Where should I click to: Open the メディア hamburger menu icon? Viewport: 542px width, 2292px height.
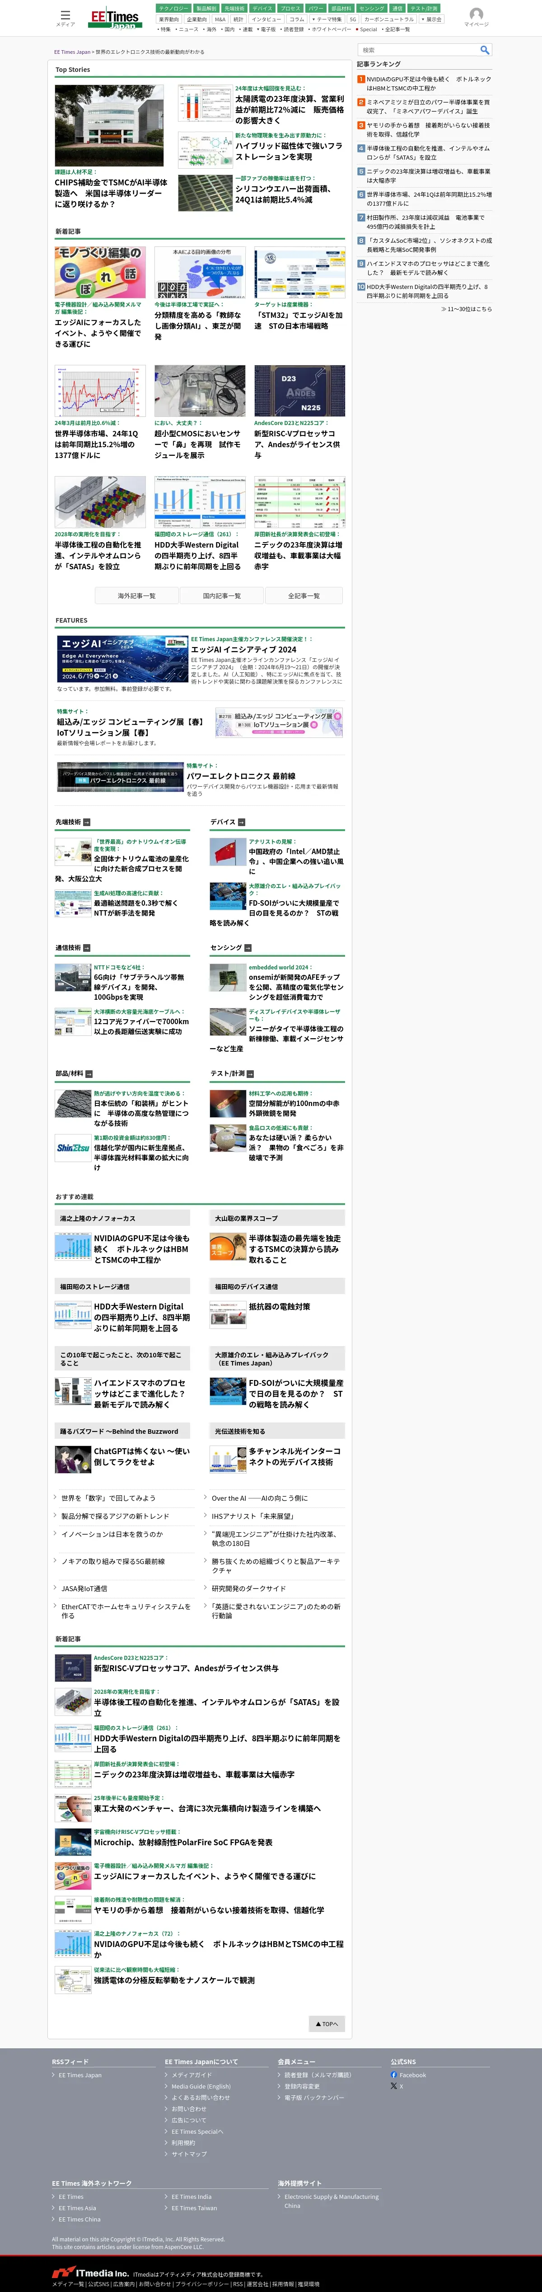[65, 15]
